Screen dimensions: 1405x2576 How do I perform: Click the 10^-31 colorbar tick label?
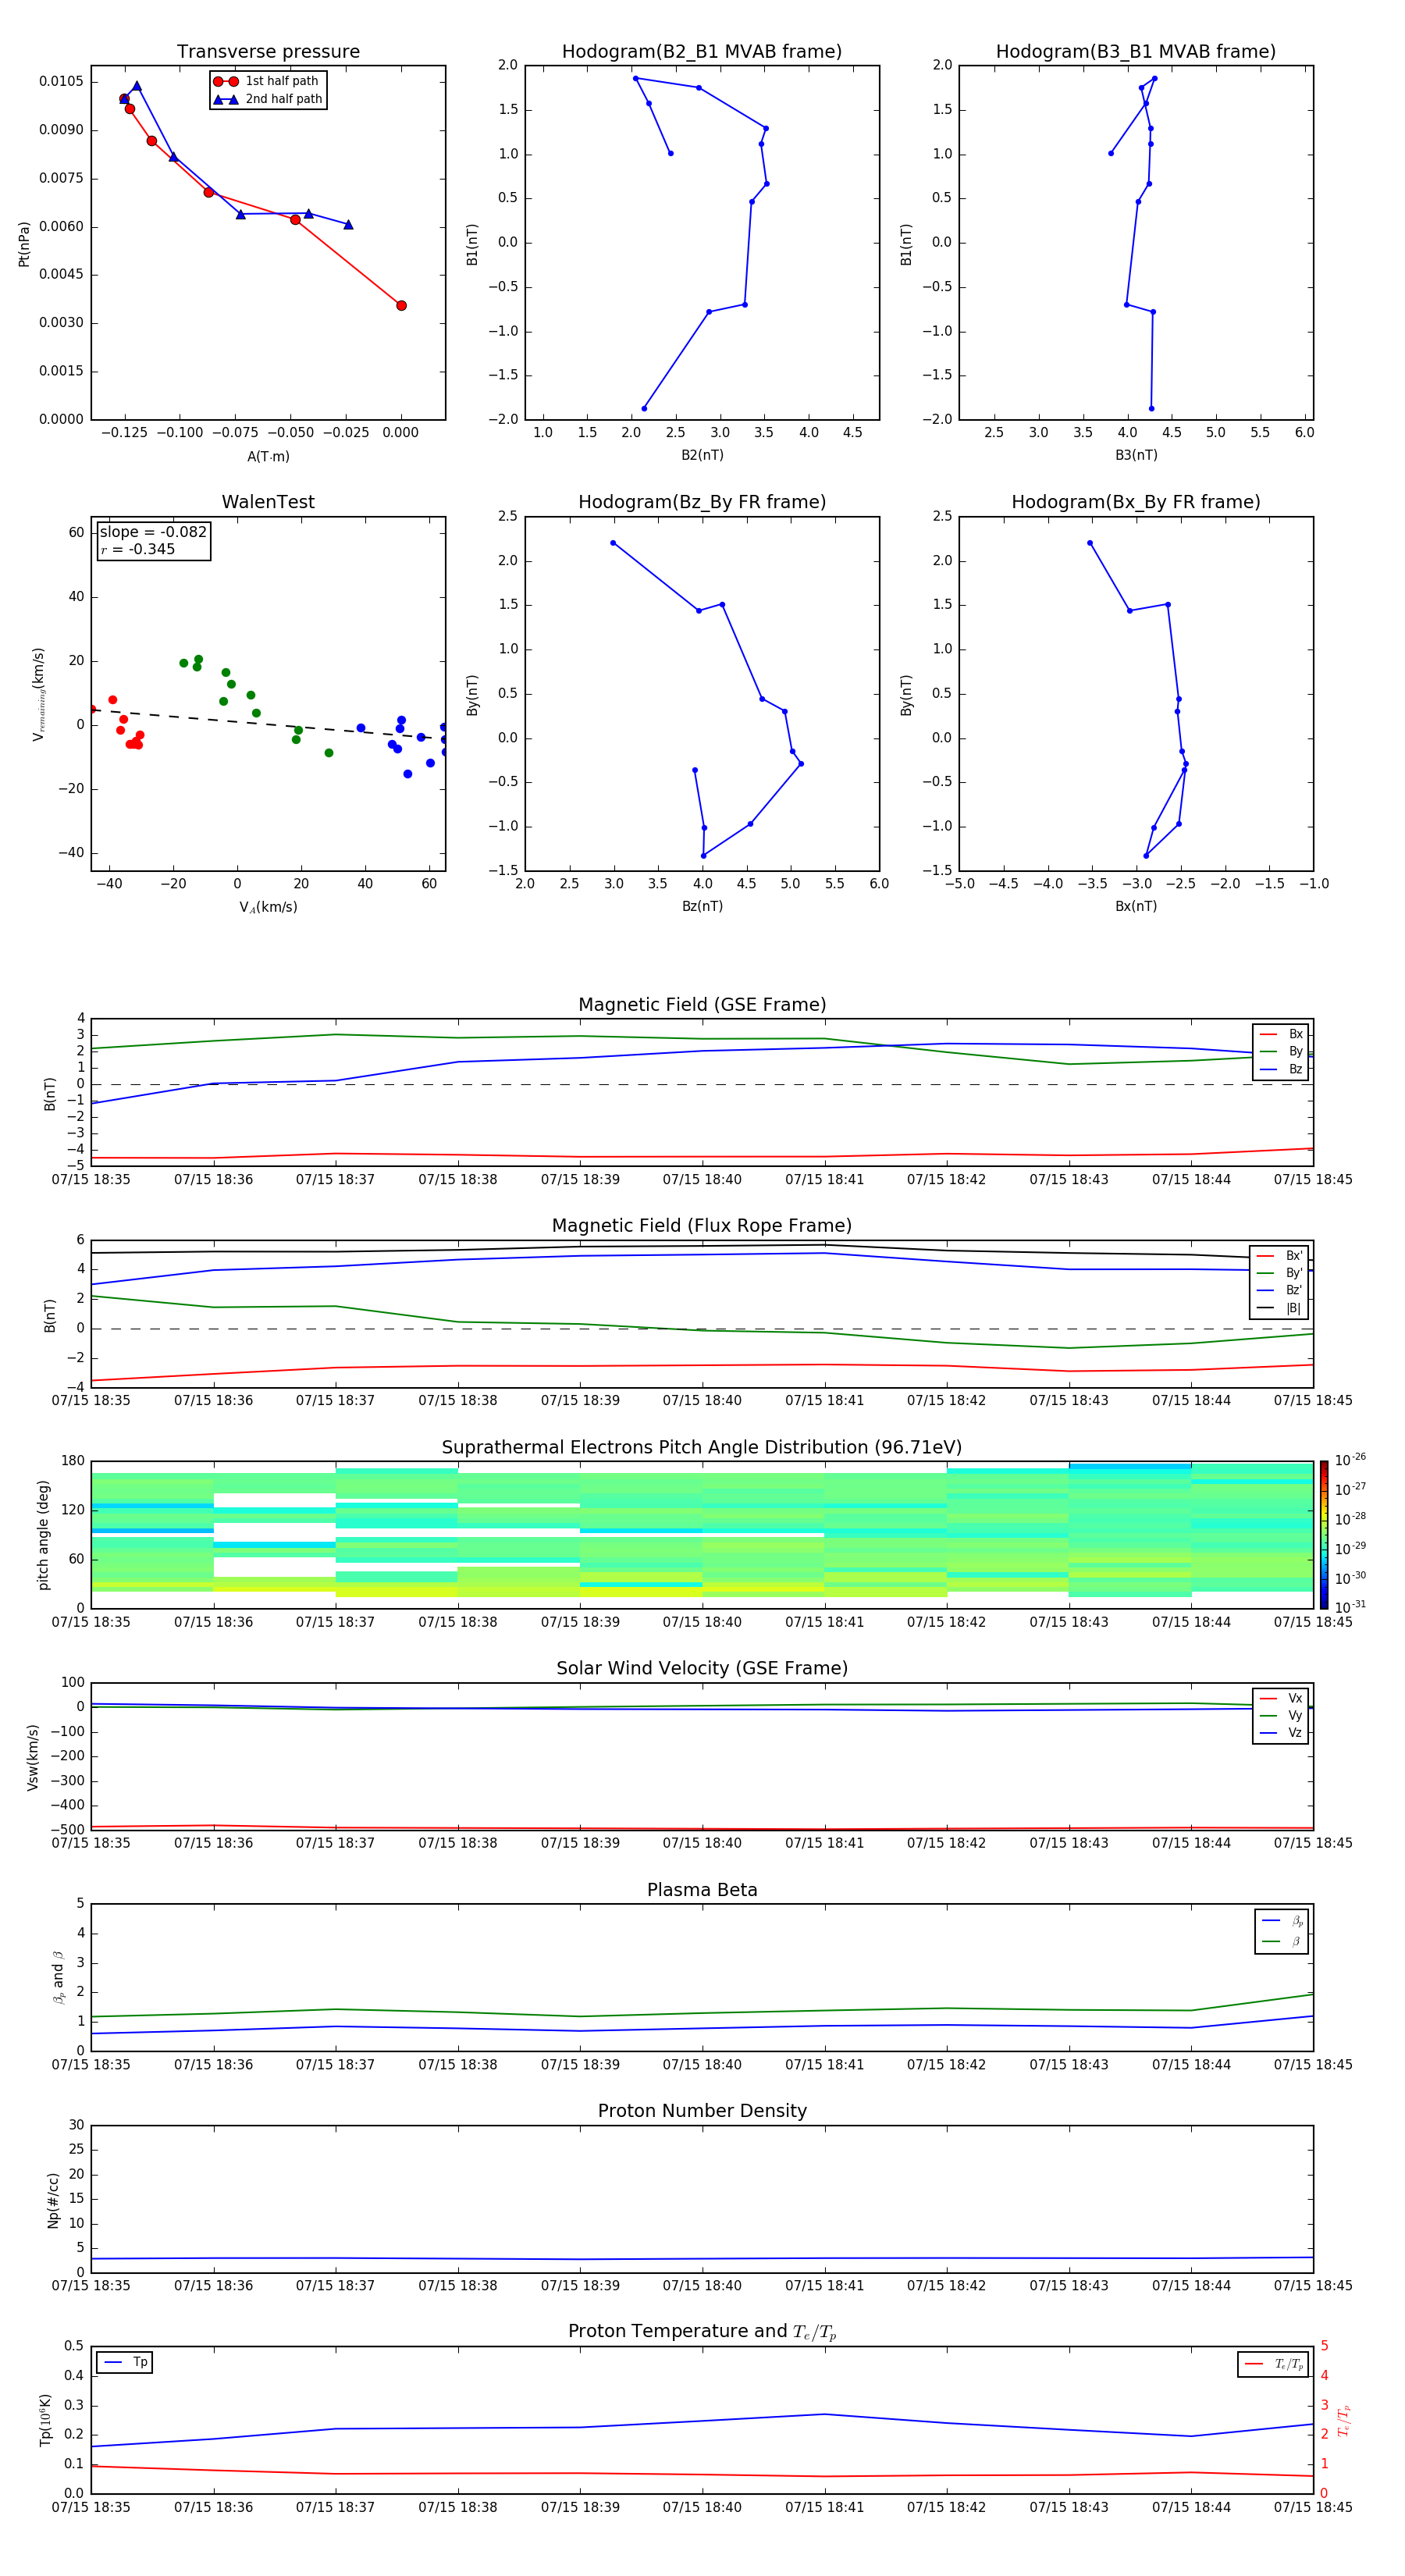[1350, 1607]
